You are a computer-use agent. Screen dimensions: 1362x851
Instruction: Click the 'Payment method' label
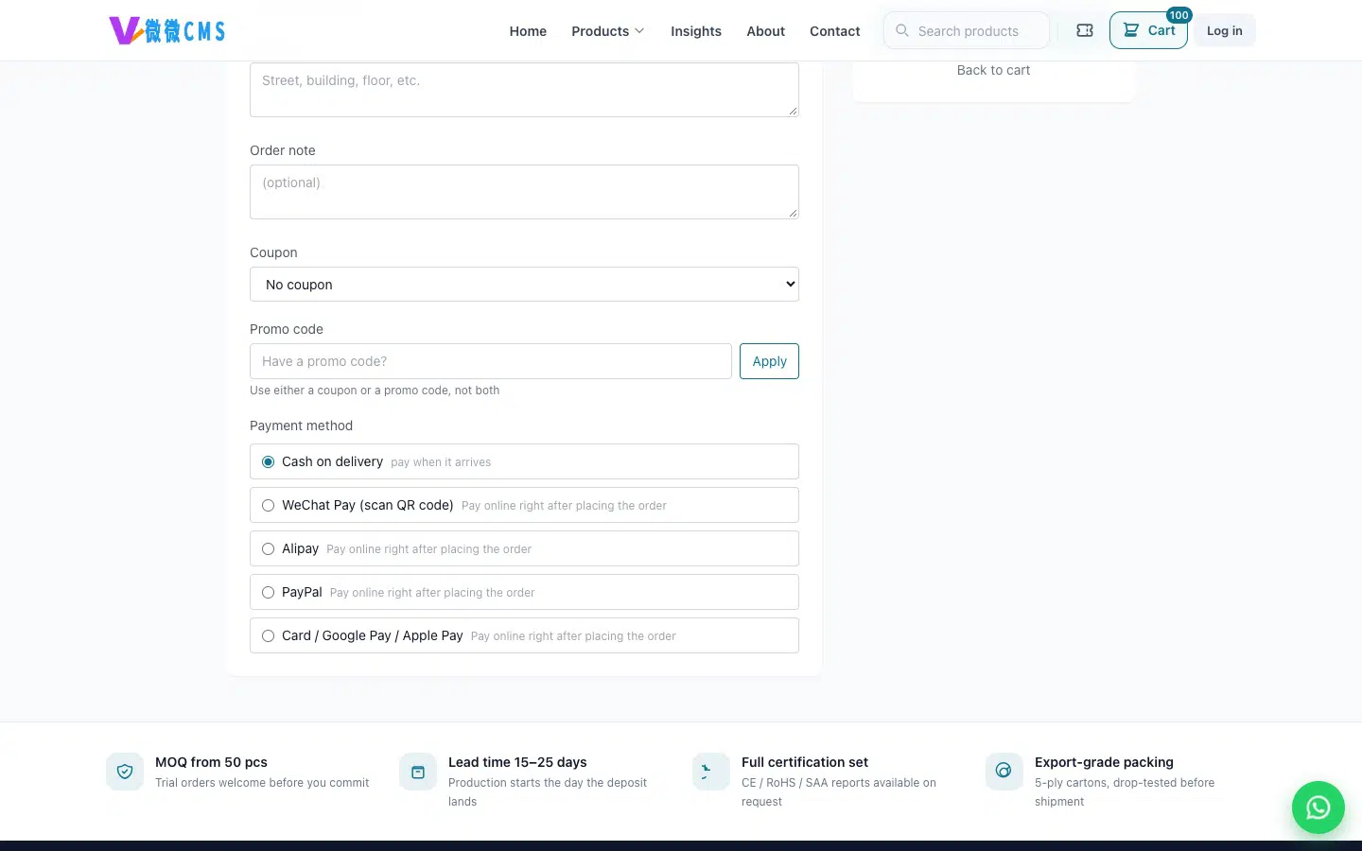301,425
